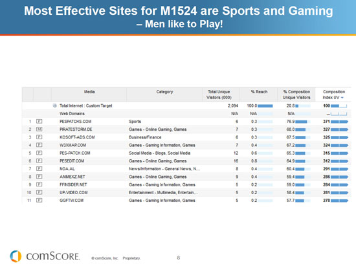Click the type icon beside PES-PATCH.COM
Image resolution: width=356 pixels, height=266 pixels.
pos(39,153)
